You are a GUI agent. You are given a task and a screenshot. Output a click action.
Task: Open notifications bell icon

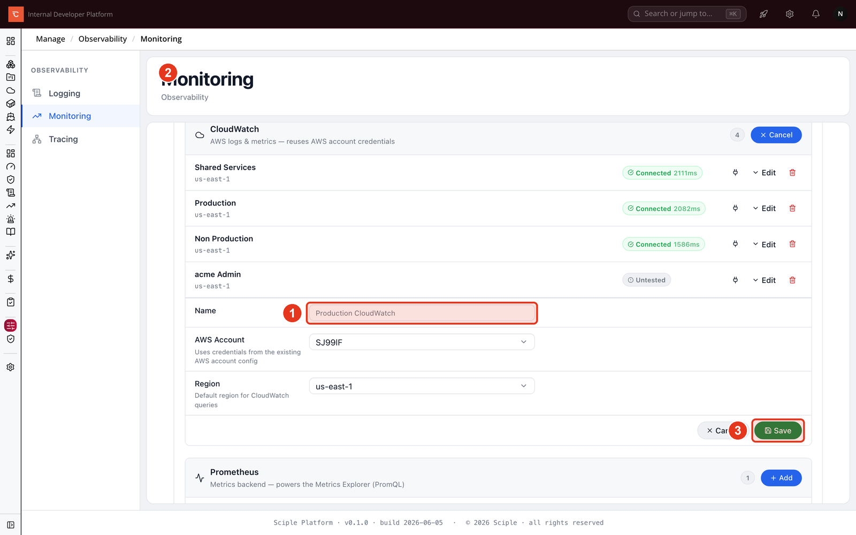[x=815, y=14]
